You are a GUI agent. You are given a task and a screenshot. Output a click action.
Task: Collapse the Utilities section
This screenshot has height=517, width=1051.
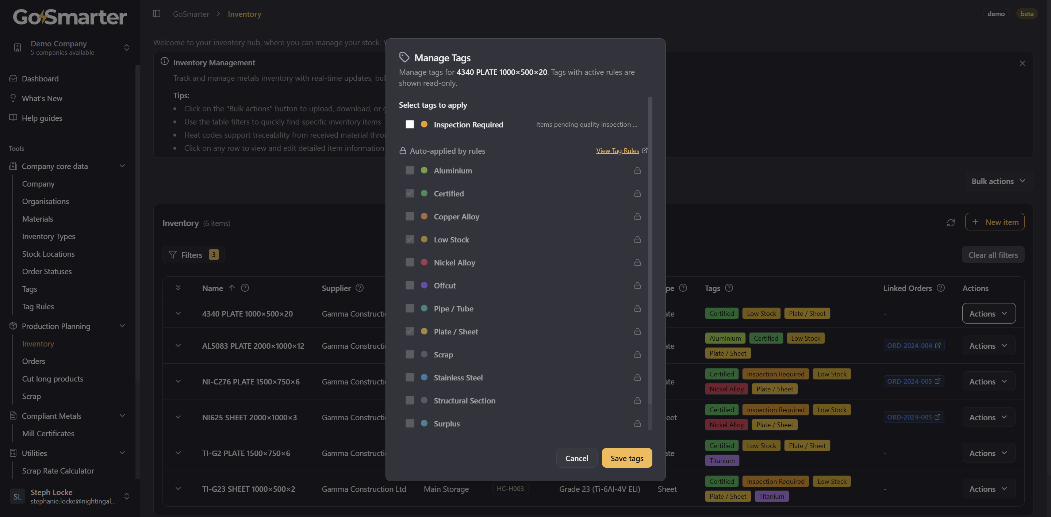click(x=122, y=453)
